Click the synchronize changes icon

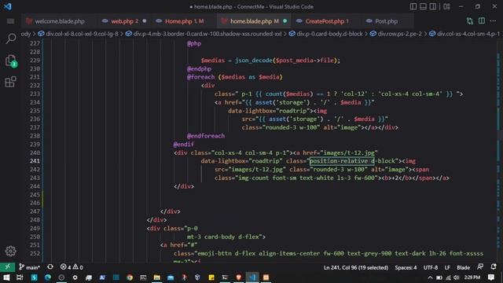tap(50, 267)
